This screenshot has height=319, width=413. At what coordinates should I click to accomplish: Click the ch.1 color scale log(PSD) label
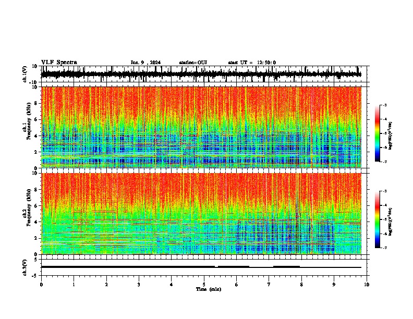390,136
